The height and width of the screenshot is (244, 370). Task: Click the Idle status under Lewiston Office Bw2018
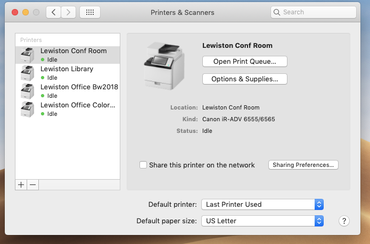click(52, 96)
